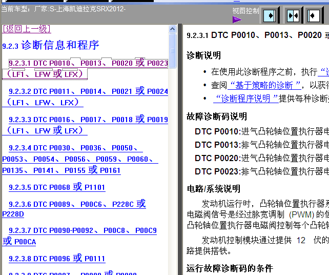
Task: Click the split-both-panes view control icon
Action: click(293, 15)
